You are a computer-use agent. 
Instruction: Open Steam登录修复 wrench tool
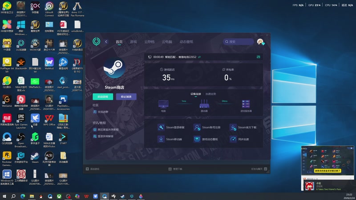(171, 128)
